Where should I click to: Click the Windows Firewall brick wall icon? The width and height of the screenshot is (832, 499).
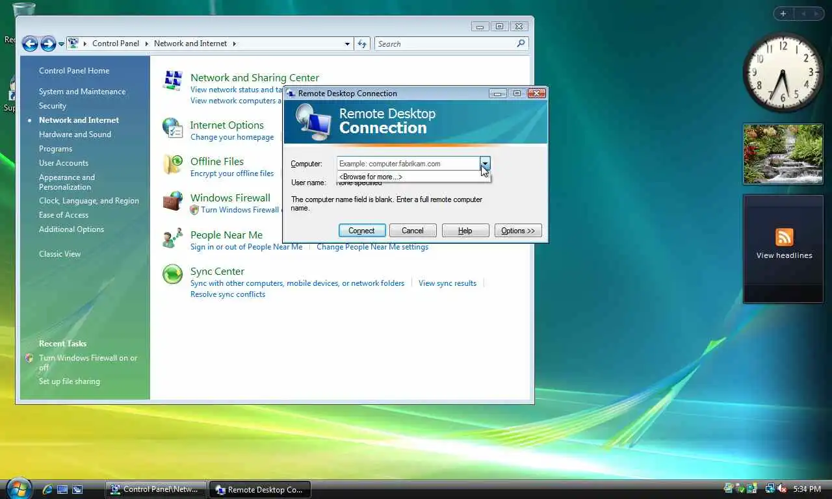coord(173,200)
